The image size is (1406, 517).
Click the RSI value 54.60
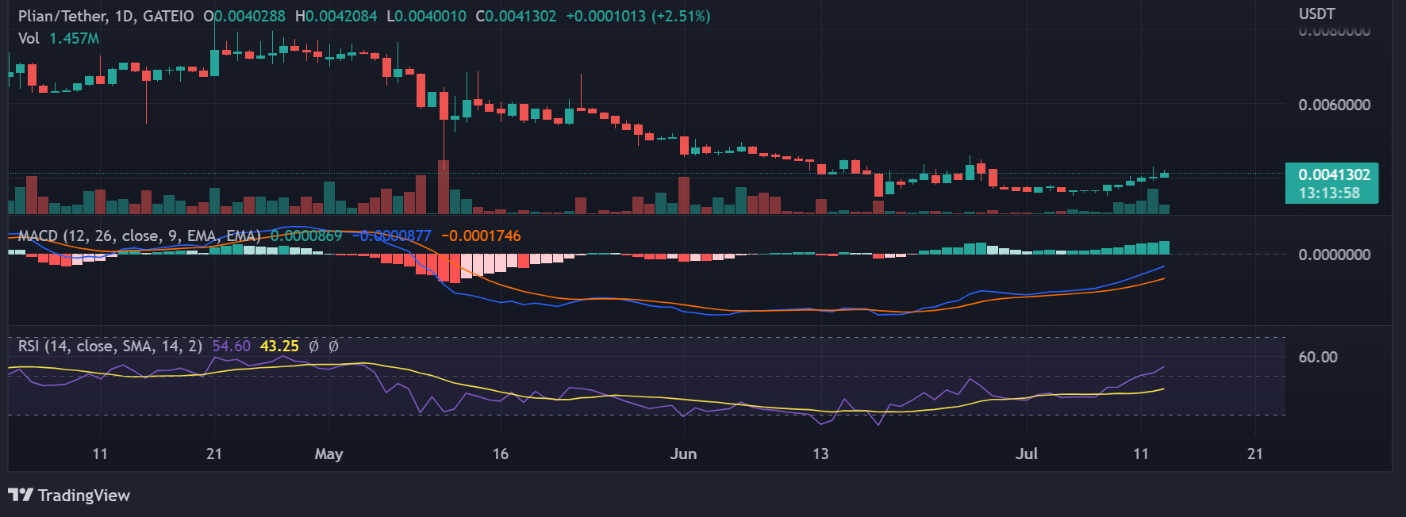pyautogui.click(x=232, y=346)
